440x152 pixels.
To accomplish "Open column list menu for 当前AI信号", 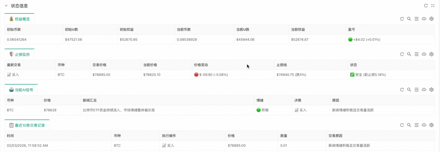I will pyautogui.click(x=417, y=90).
